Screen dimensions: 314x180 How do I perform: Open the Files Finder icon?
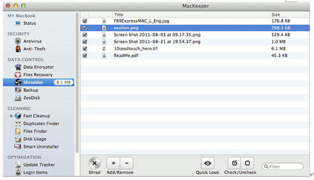pos(18,131)
